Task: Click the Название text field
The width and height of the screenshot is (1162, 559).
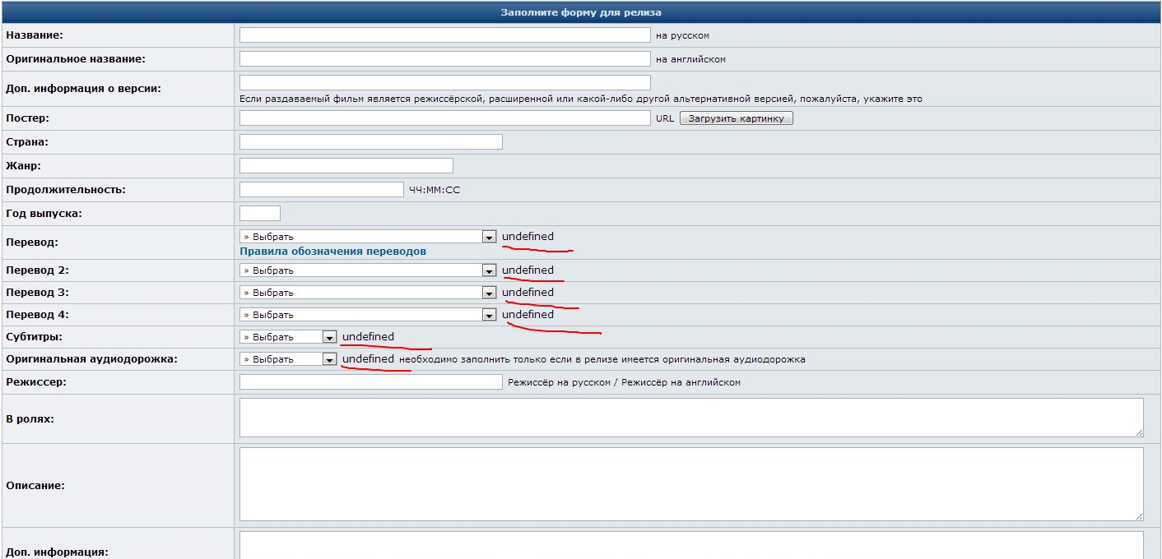Action: [444, 35]
